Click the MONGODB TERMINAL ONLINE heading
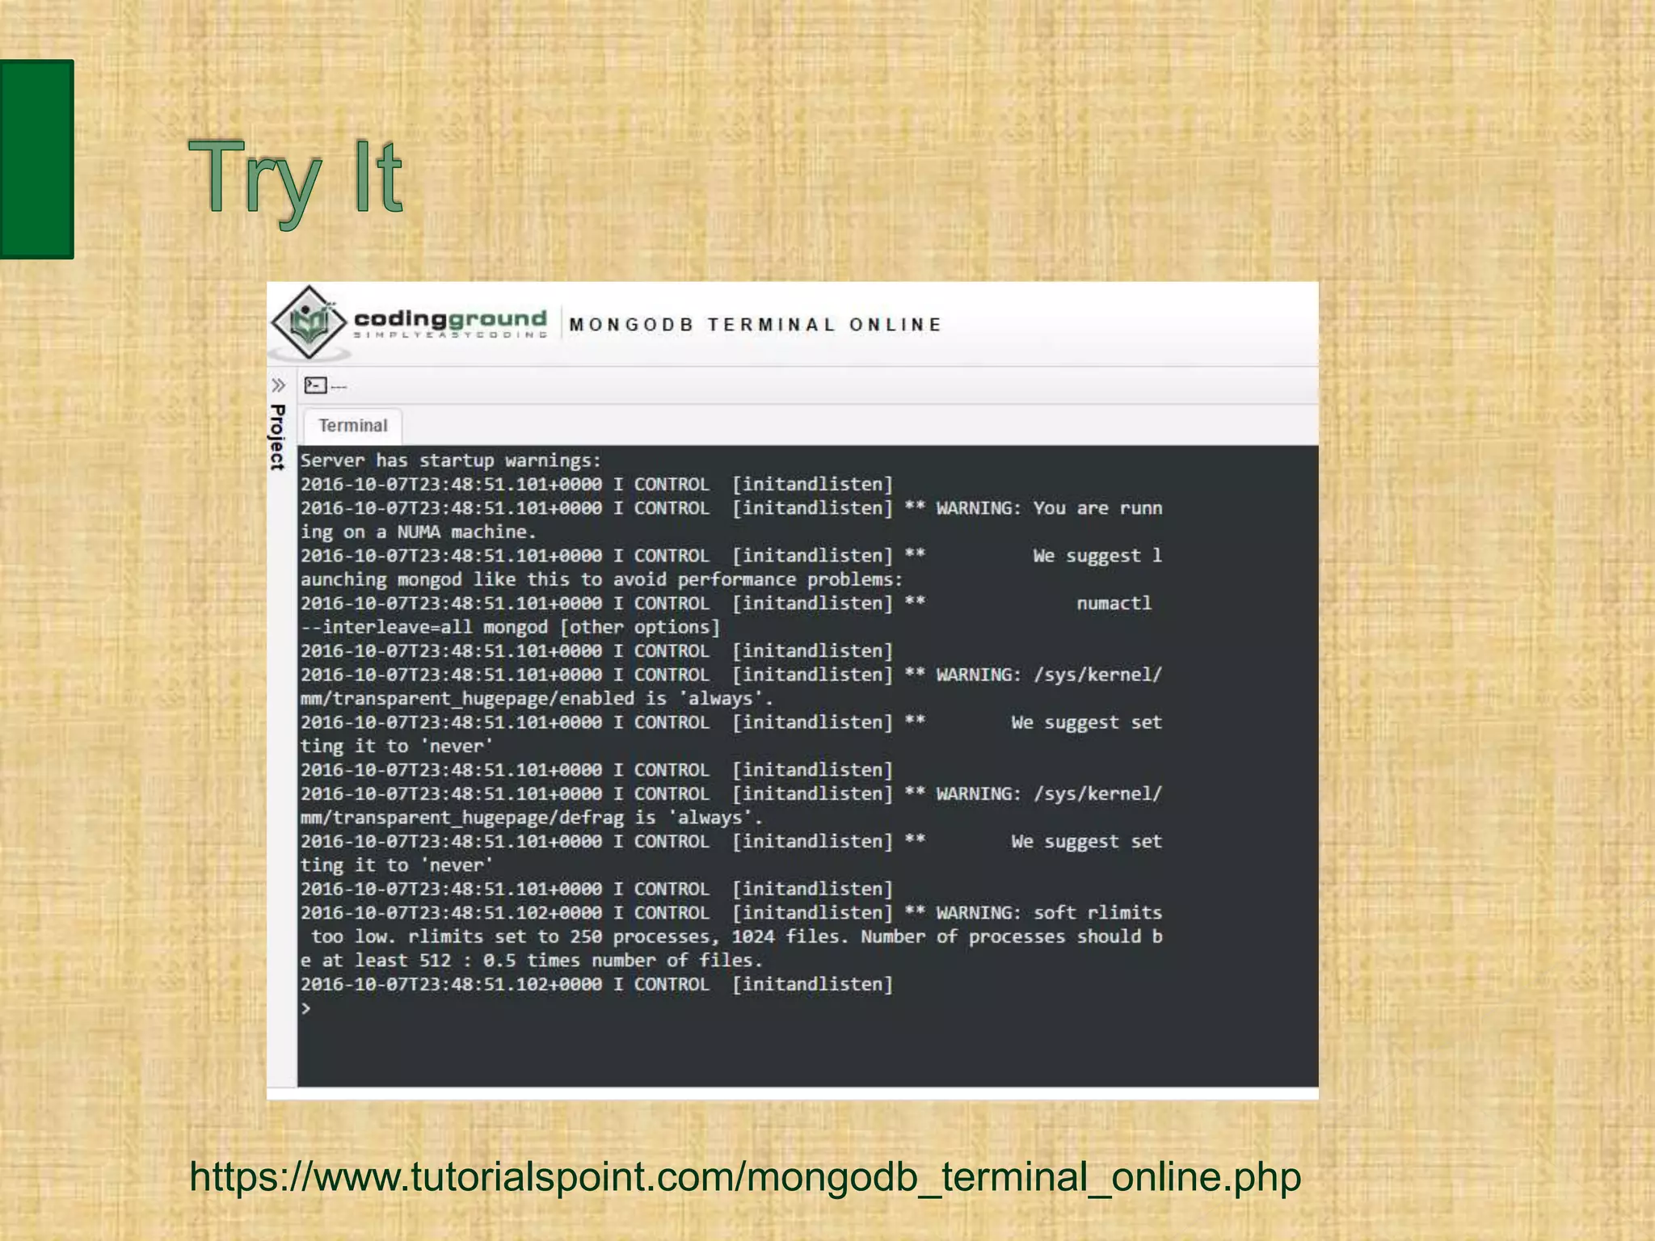1655x1241 pixels. coord(756,325)
